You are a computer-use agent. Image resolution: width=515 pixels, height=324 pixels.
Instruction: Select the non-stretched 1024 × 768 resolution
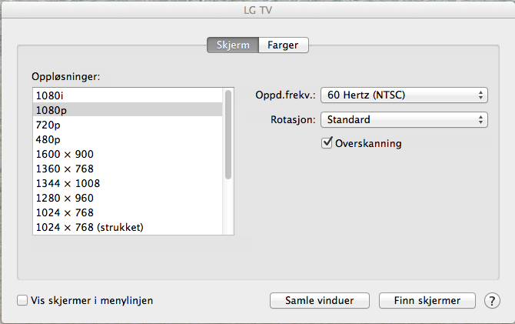point(128,212)
